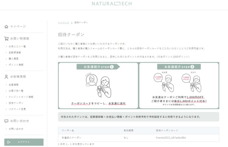The height and width of the screenshot is (147, 228).
Task: Open お気に入り一覧 in sidebar
Action: (x=17, y=47)
